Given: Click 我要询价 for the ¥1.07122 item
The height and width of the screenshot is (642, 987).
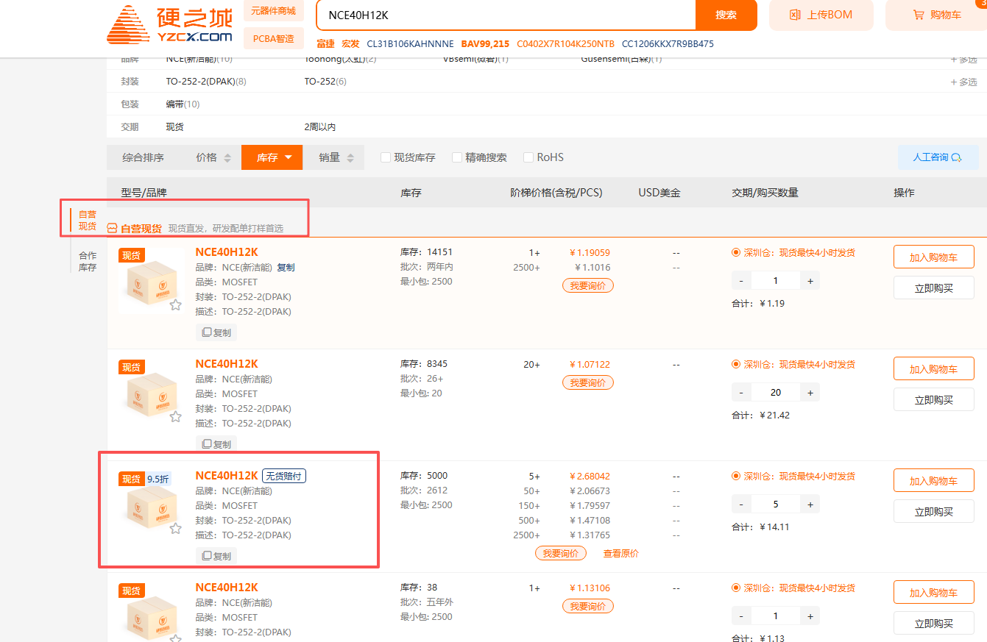Looking at the screenshot, I should [587, 382].
